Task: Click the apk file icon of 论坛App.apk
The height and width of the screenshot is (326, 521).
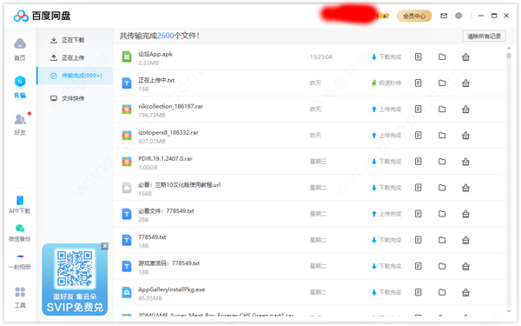Action: pos(127,57)
